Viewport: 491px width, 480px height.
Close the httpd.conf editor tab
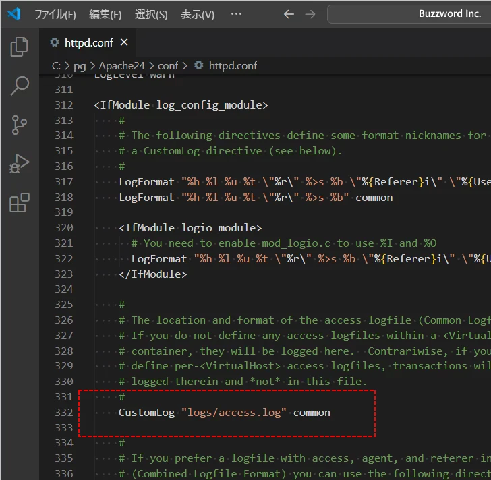pos(124,42)
